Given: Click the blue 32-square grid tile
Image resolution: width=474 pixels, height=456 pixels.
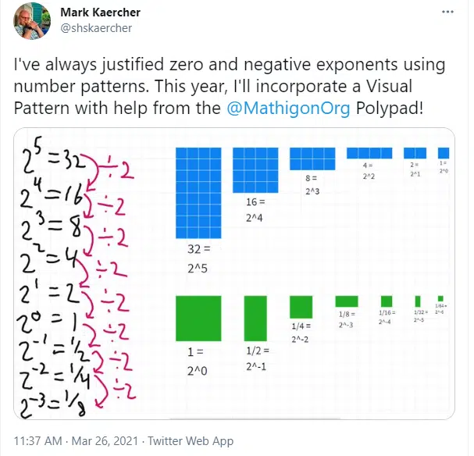Looking at the screenshot, I should (x=198, y=193).
